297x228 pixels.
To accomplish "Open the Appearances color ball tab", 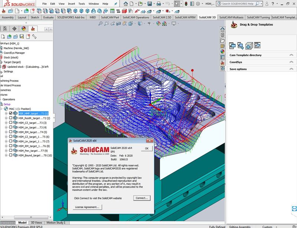I will point(24,29).
